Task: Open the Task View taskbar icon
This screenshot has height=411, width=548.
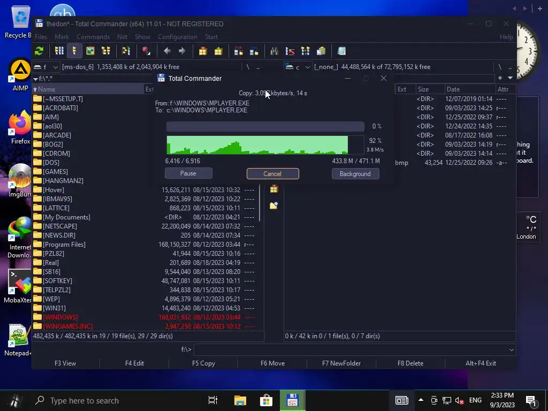Action: (213, 400)
